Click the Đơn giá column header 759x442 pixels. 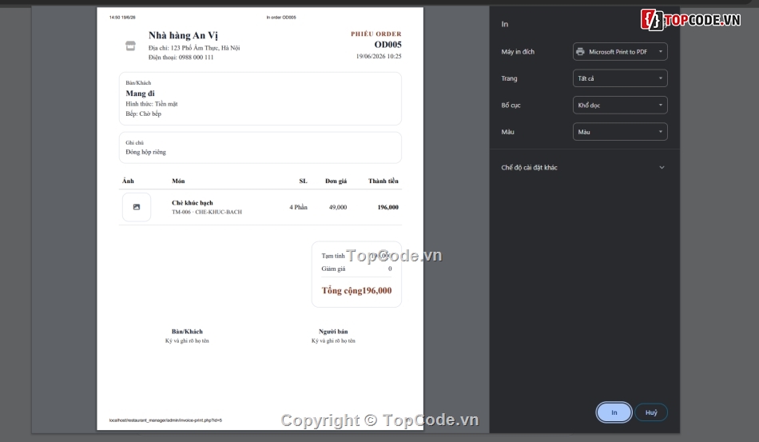pyautogui.click(x=336, y=181)
